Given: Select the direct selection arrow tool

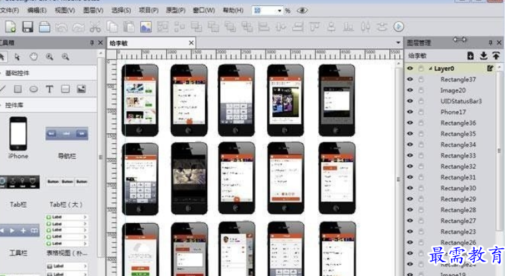Looking at the screenshot, I should click(17, 57).
